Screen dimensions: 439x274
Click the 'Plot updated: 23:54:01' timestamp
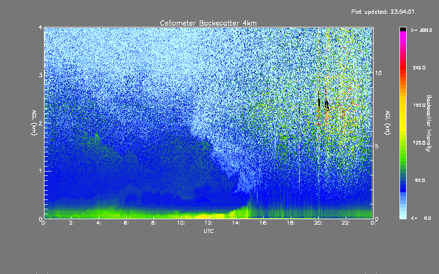382,12
